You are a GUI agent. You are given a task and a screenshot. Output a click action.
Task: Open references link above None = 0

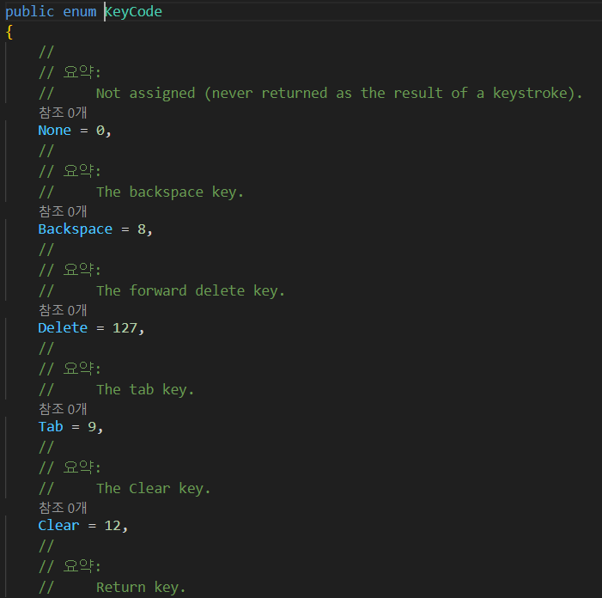[63, 113]
